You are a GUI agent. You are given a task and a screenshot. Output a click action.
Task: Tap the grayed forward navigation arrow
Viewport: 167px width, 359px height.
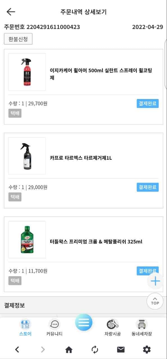coord(43,349)
